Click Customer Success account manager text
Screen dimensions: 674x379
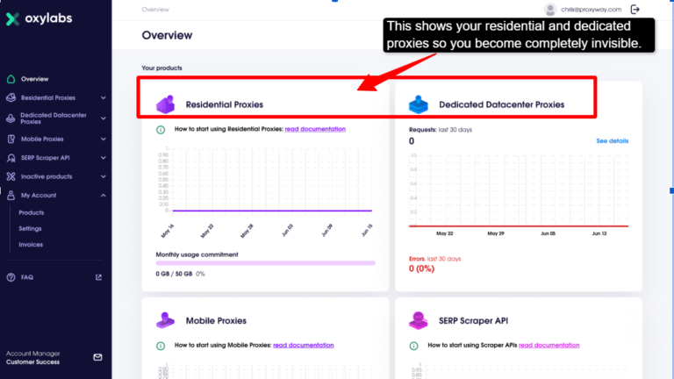(32, 362)
